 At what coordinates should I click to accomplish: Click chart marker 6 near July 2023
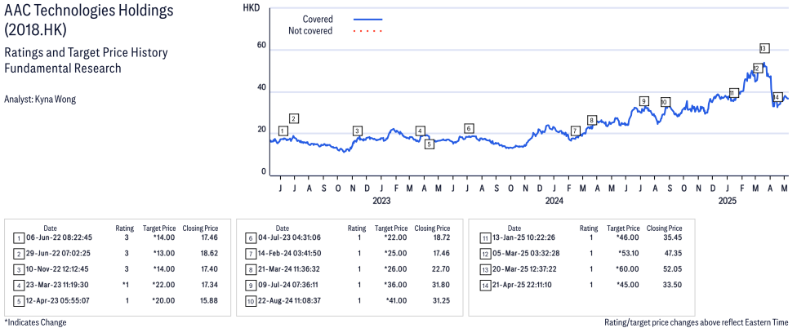(469, 128)
